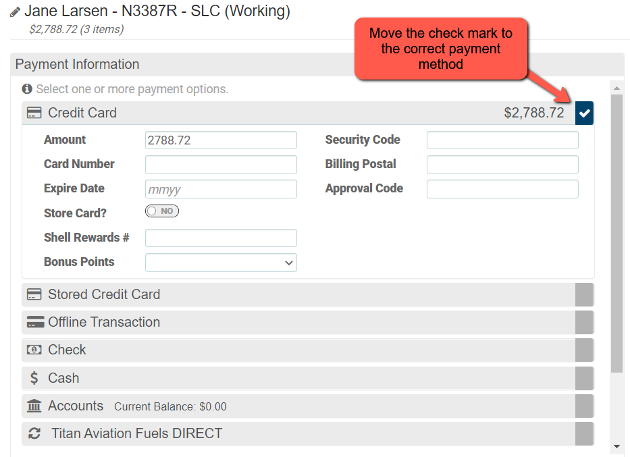Click the Check banknote icon
Viewport: 630px width, 457px height.
tap(34, 350)
